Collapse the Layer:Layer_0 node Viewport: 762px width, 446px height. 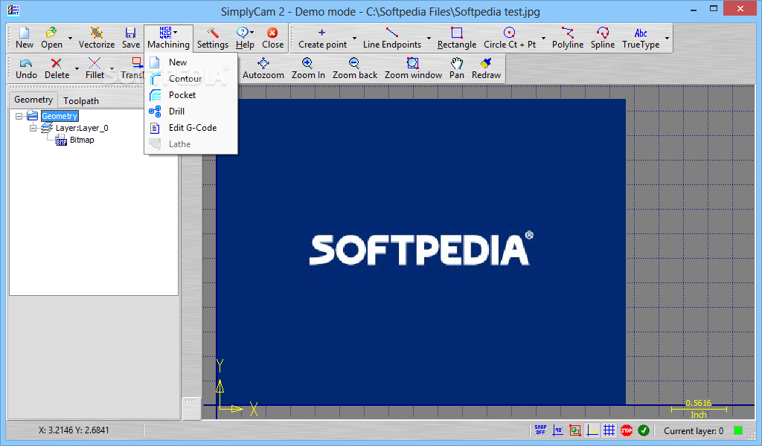pos(33,129)
